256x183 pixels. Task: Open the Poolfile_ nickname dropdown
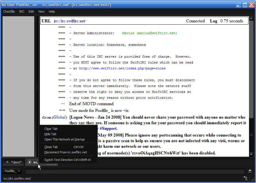pos(12,171)
